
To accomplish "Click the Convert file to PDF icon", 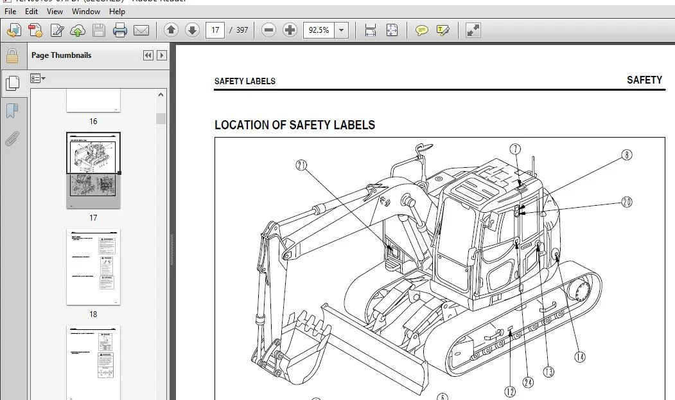I will (35, 30).
